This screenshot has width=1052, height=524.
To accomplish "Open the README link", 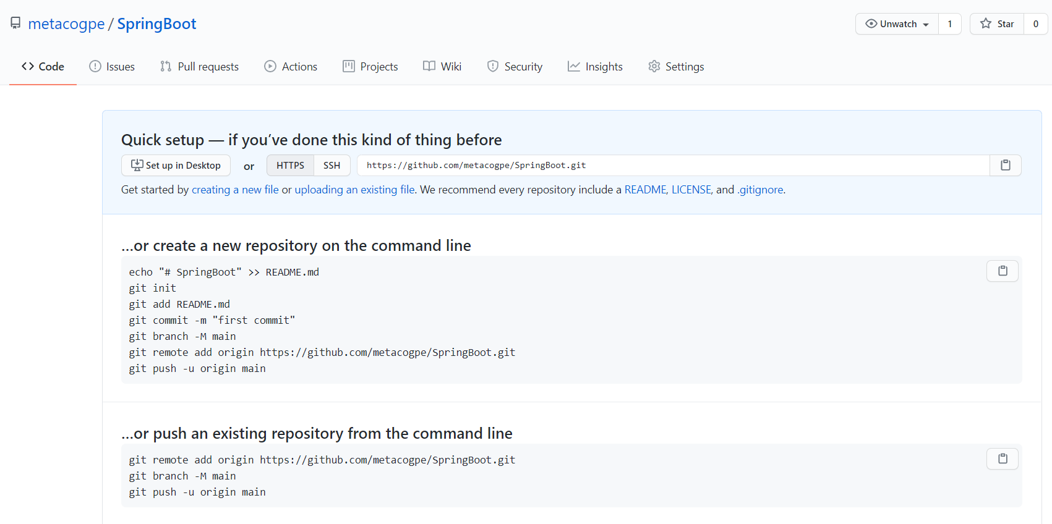I will pos(646,190).
